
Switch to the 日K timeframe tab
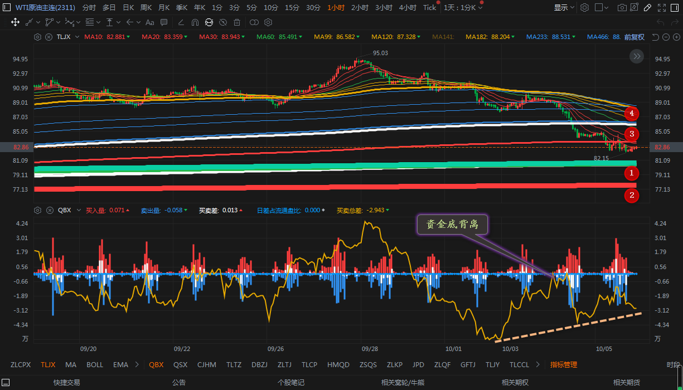coord(128,8)
